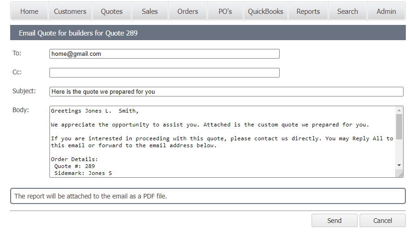Click the Send button
The height and width of the screenshot is (234, 410).
(x=334, y=221)
